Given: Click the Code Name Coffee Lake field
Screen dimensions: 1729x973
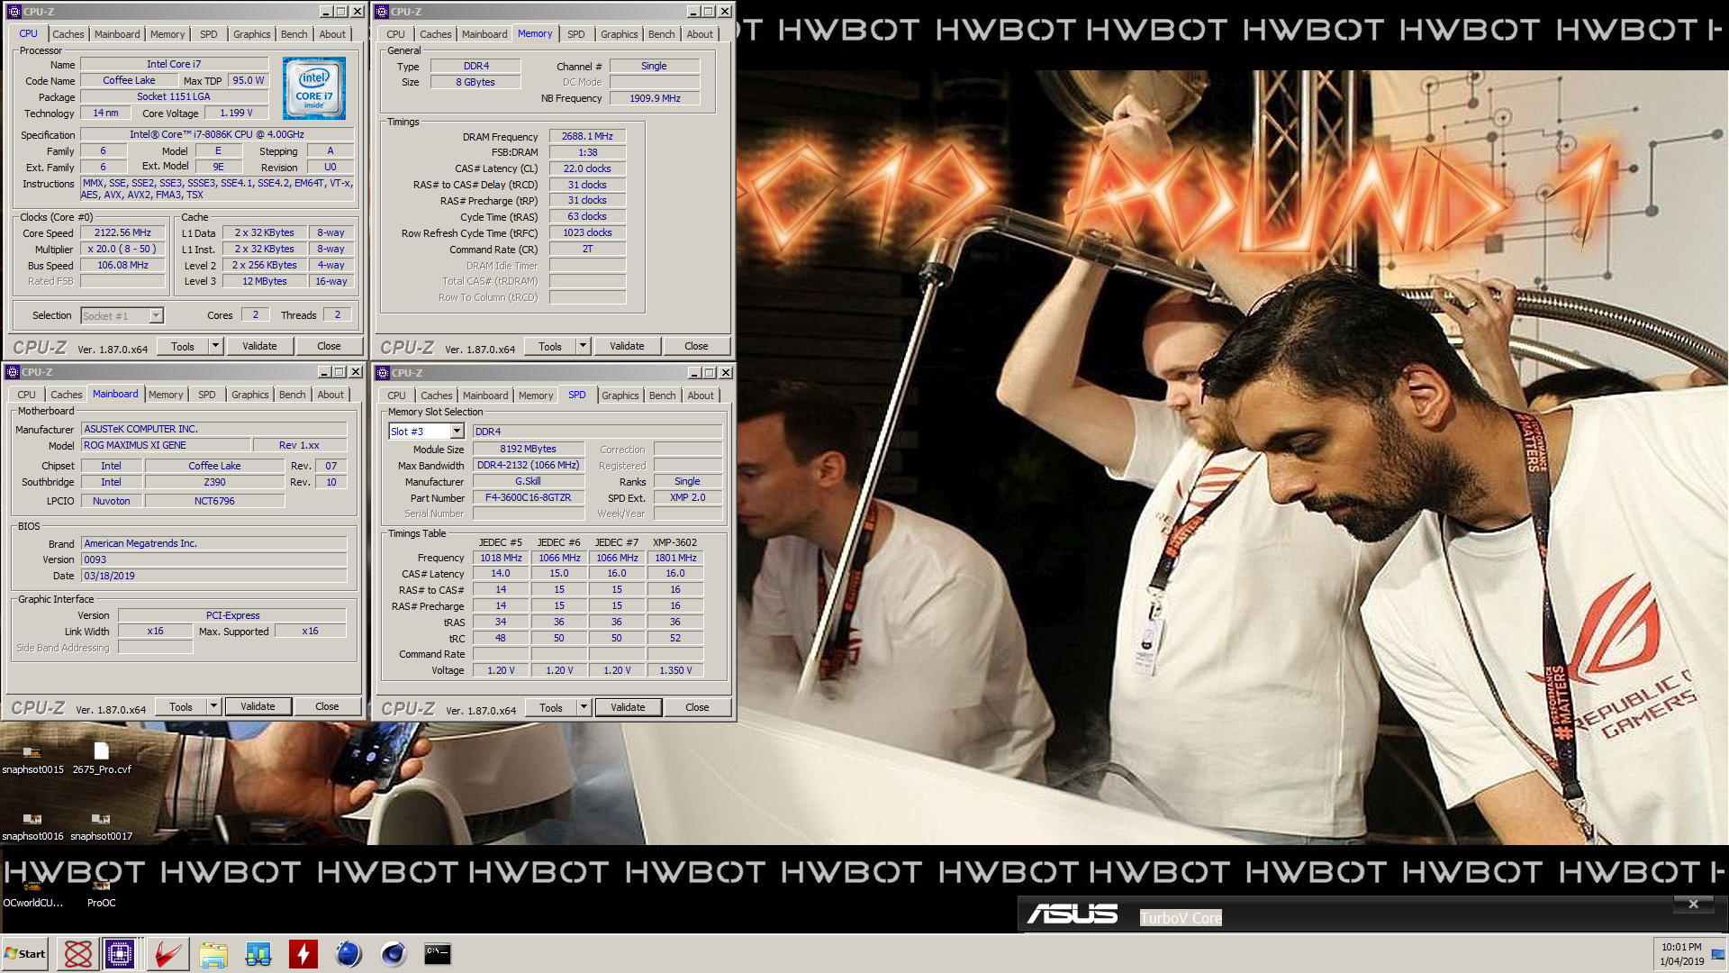Looking at the screenshot, I should tap(129, 80).
